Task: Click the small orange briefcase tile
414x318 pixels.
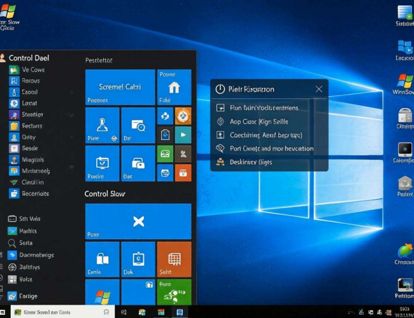Action: pos(183,173)
